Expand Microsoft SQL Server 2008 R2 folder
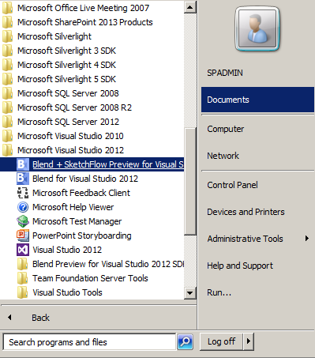The height and width of the screenshot is (358, 315). click(92, 107)
